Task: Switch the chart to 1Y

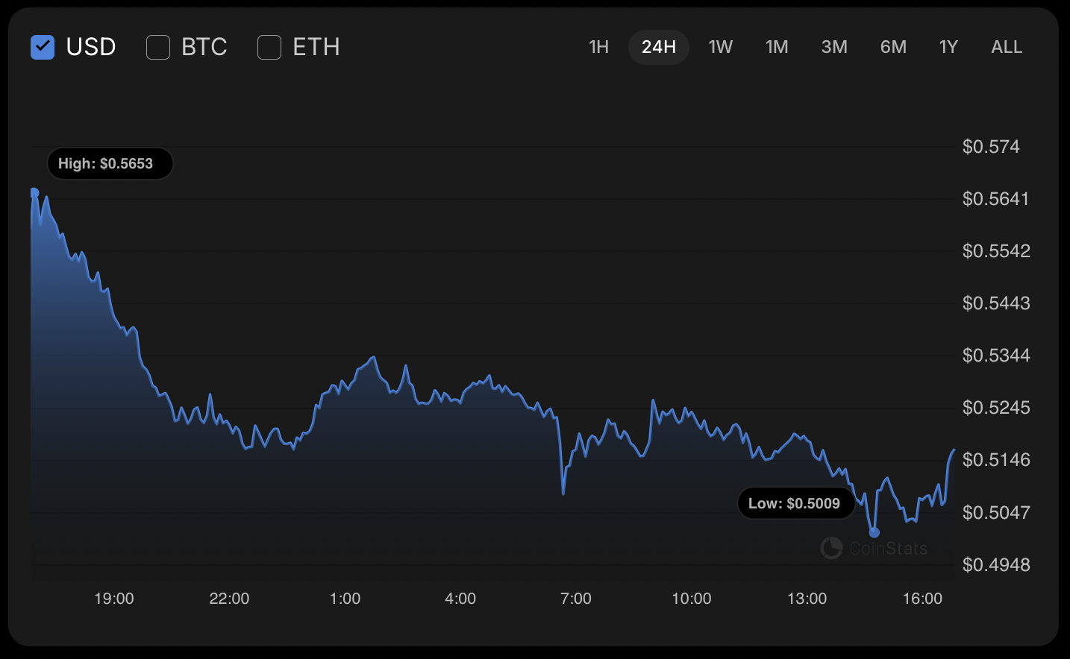Action: 948,47
